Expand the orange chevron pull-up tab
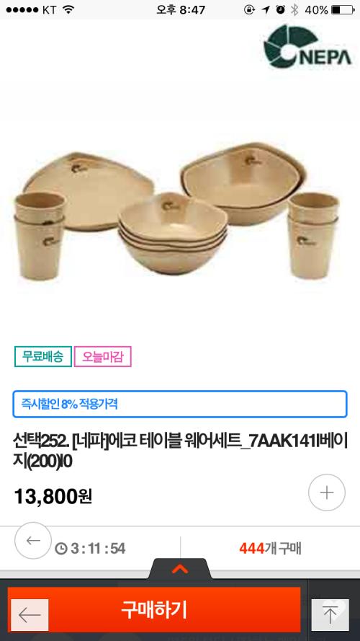The image size is (360, 641). pos(180,569)
